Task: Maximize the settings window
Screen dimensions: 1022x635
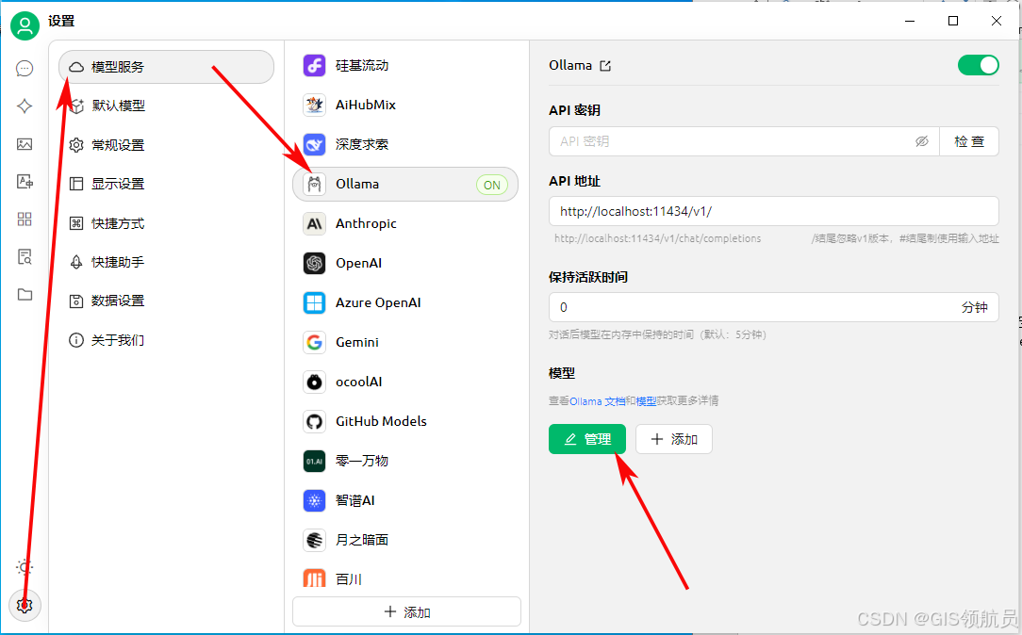Action: (953, 21)
